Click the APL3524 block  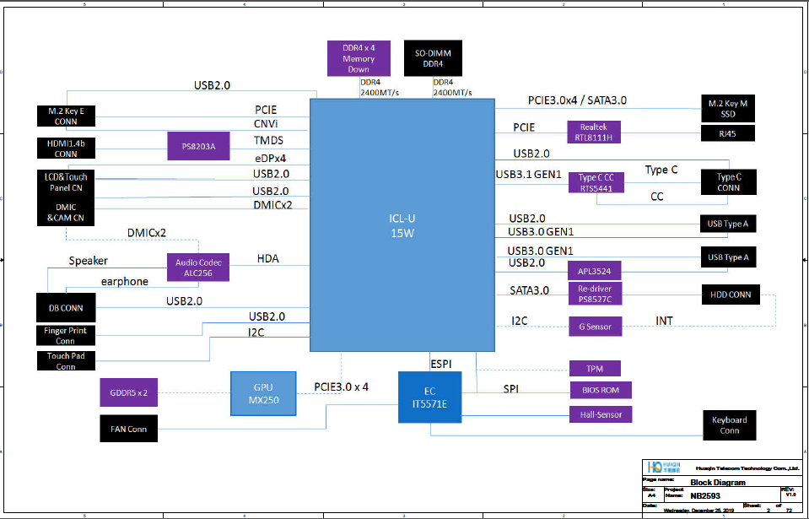coord(595,271)
